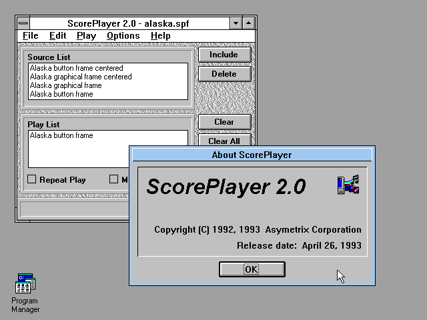The width and height of the screenshot is (427, 320).
Task: Open the Edit menu
Action: coord(58,35)
